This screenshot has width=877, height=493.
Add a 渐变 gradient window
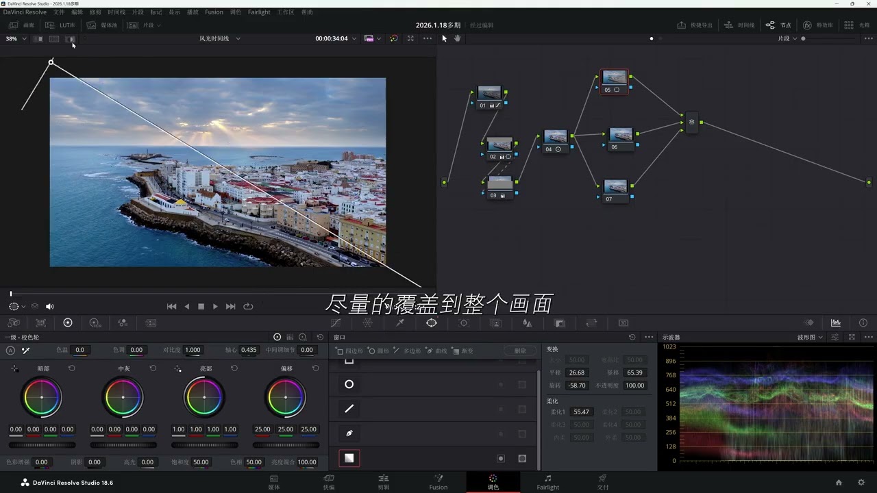(463, 351)
